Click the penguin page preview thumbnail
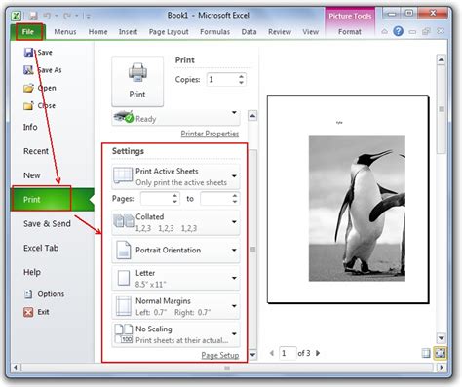The image size is (462, 387). pyautogui.click(x=348, y=199)
